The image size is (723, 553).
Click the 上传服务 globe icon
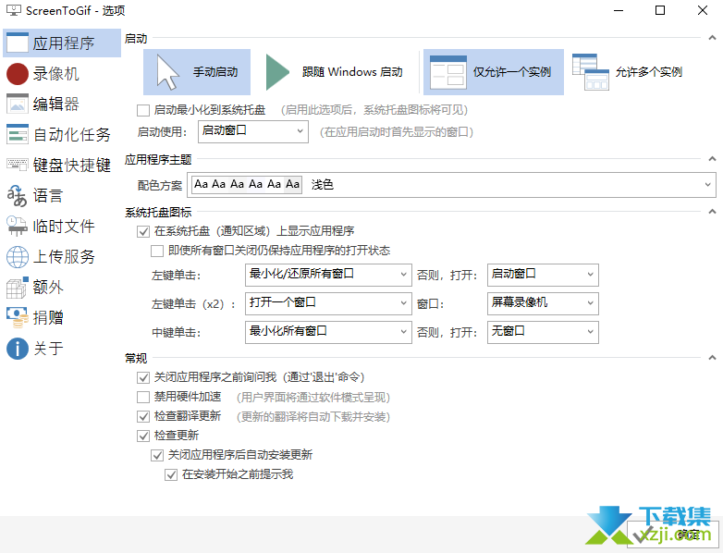pos(18,256)
